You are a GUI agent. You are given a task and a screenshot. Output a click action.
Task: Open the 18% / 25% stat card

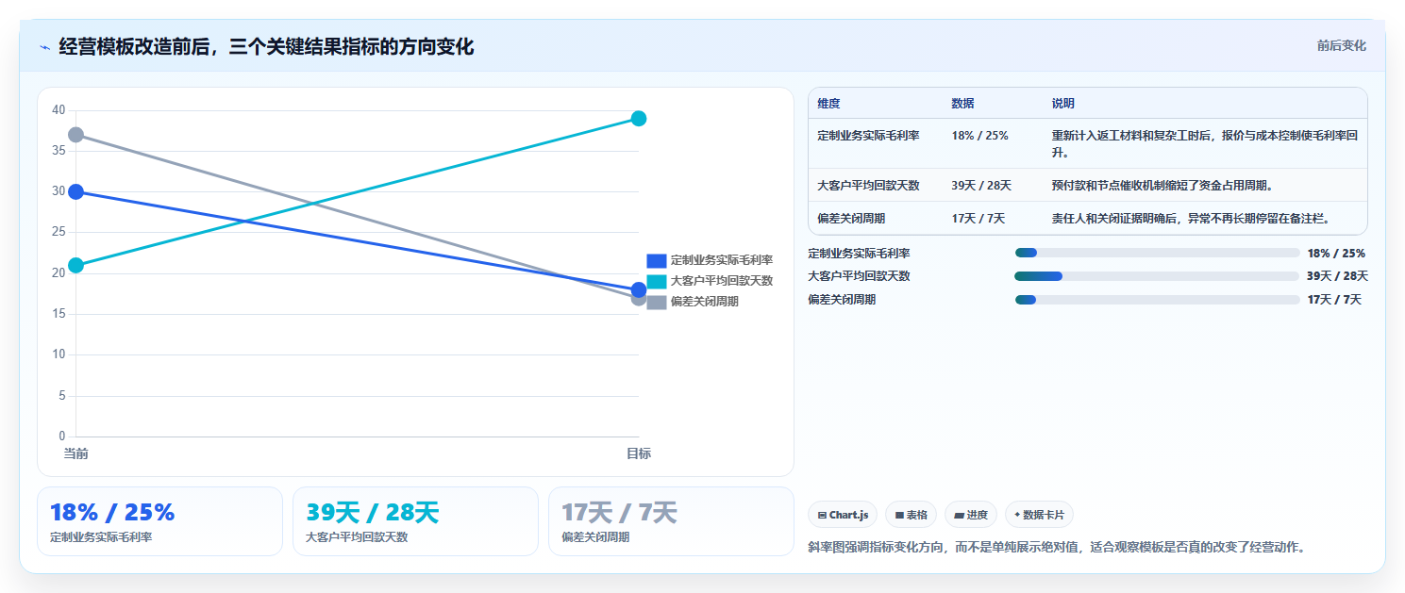159,521
